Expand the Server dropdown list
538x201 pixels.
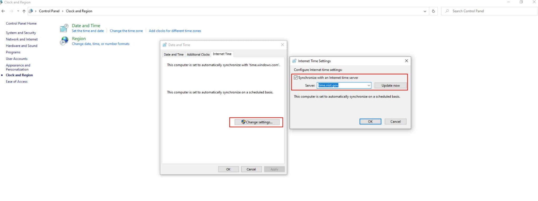click(x=369, y=85)
